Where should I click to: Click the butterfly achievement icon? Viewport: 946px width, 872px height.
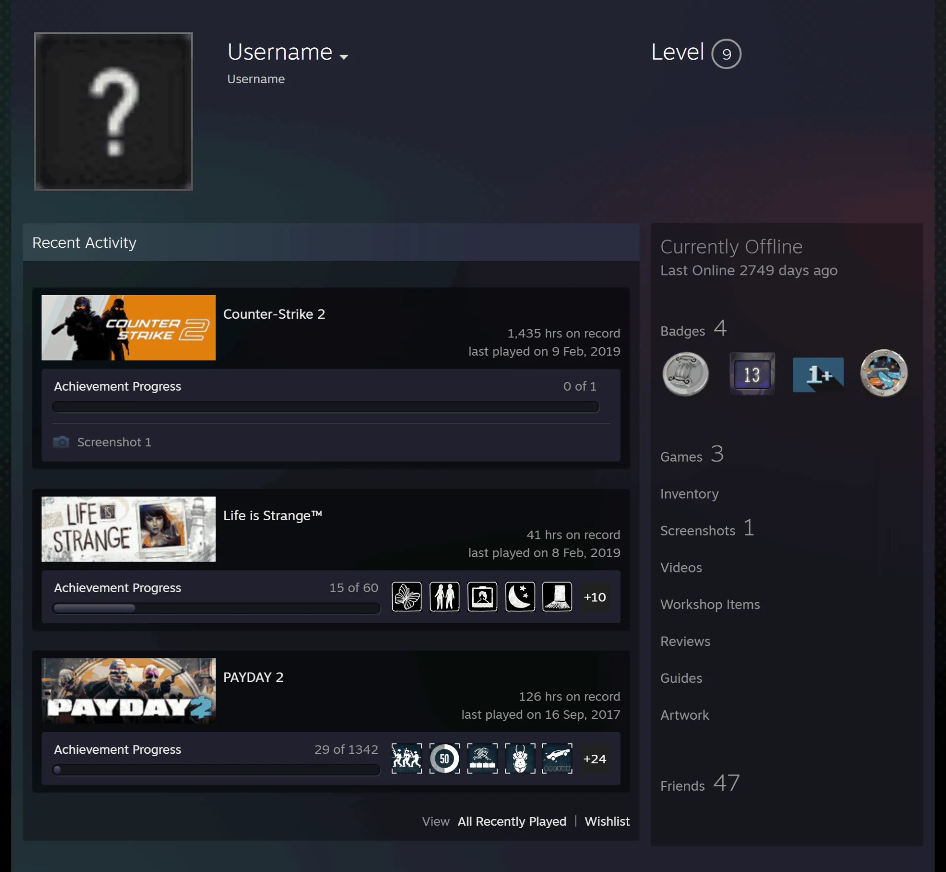pyautogui.click(x=406, y=597)
